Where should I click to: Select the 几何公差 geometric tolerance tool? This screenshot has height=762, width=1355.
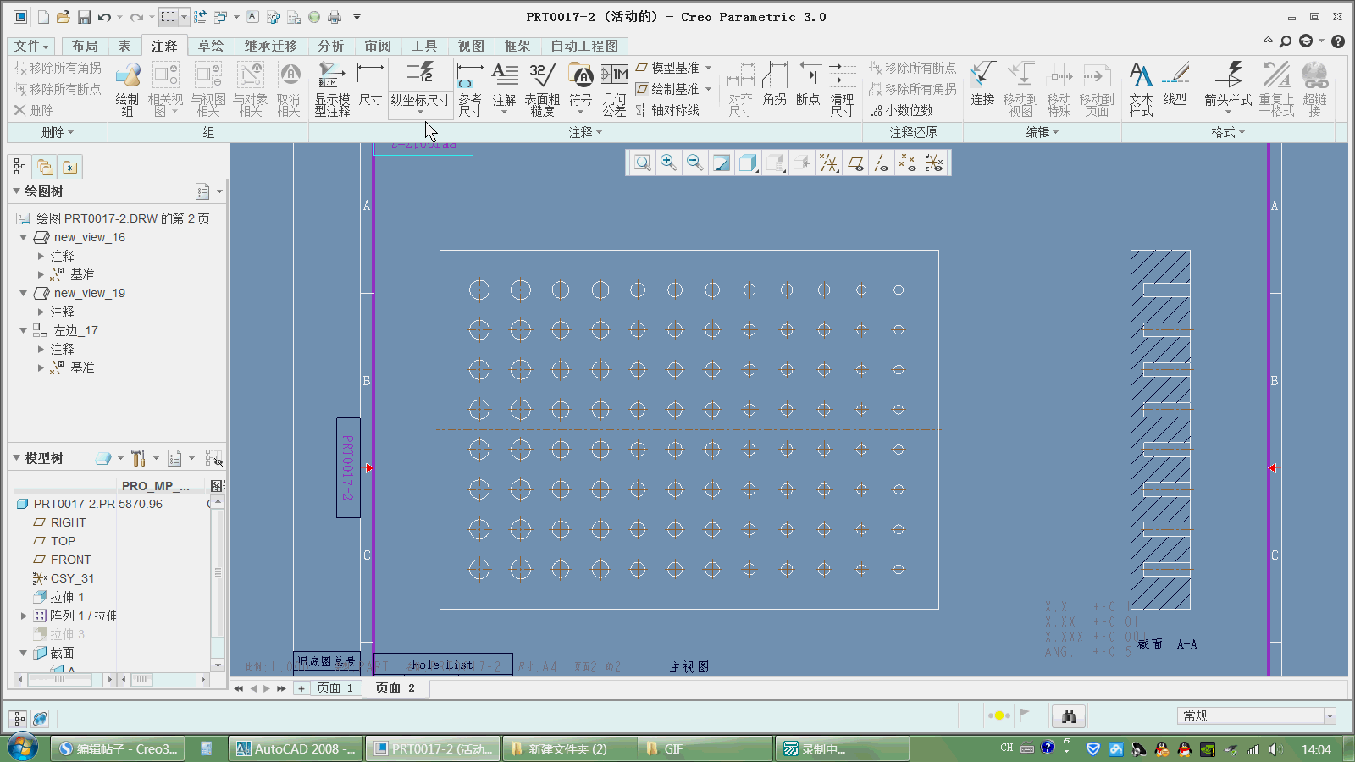[x=615, y=89]
